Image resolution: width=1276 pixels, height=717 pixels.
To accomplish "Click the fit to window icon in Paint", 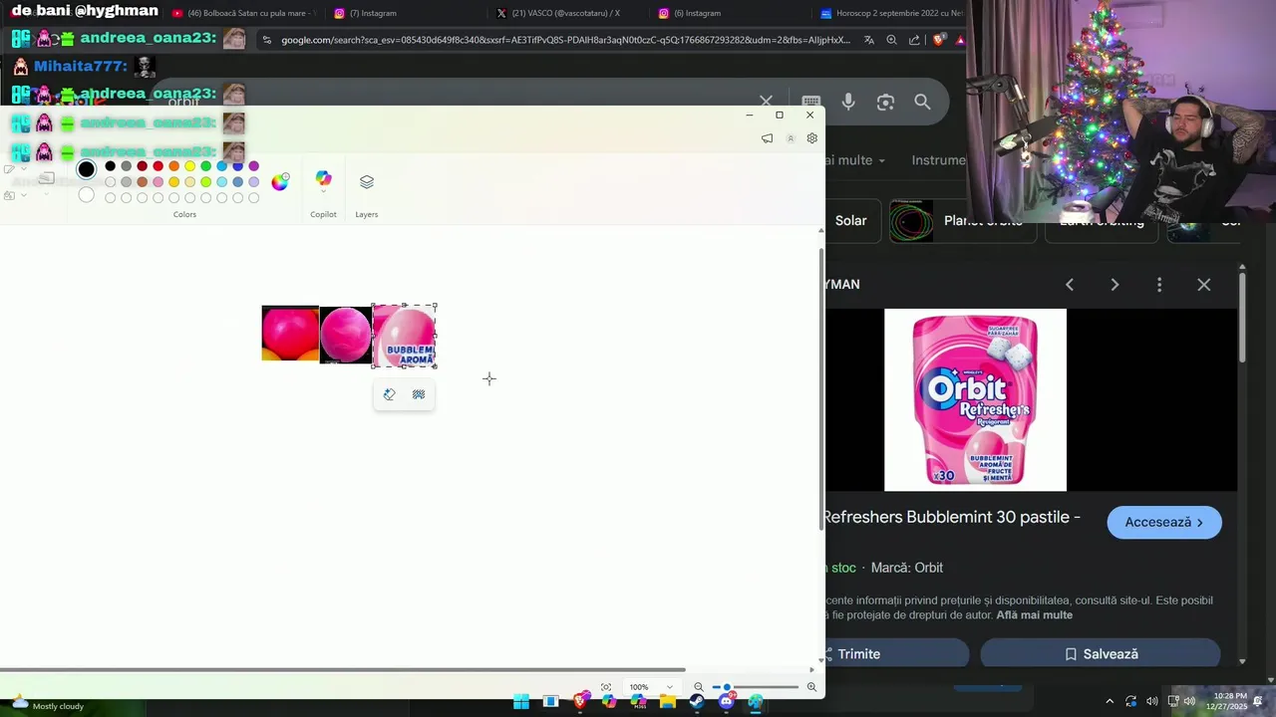I will [606, 687].
